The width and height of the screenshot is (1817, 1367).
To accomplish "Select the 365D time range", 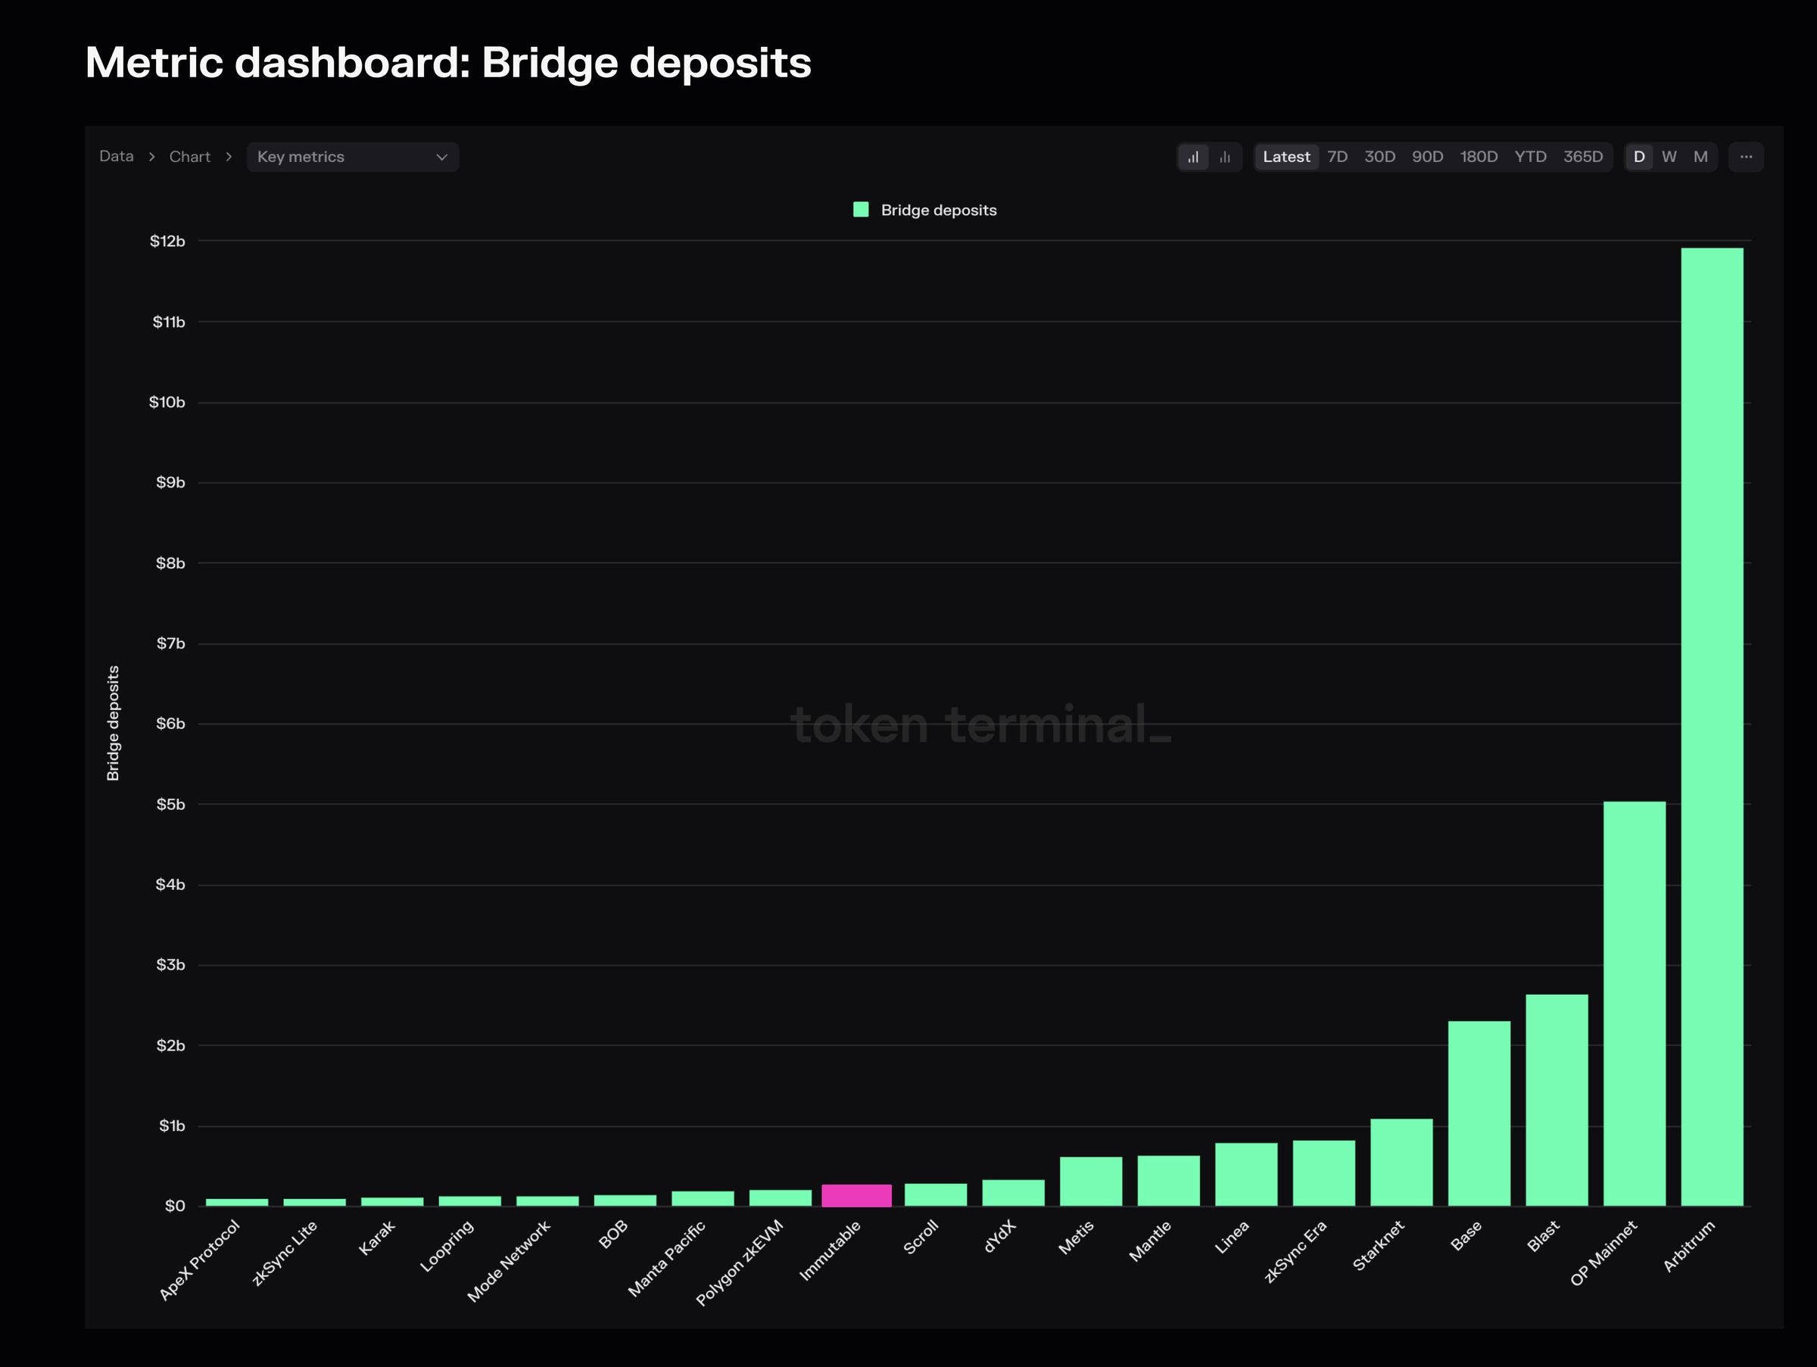I will [x=1583, y=157].
